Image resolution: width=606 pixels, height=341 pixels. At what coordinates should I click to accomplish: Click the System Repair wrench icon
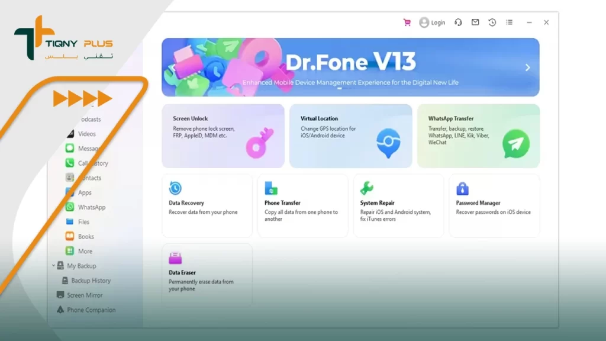click(367, 188)
